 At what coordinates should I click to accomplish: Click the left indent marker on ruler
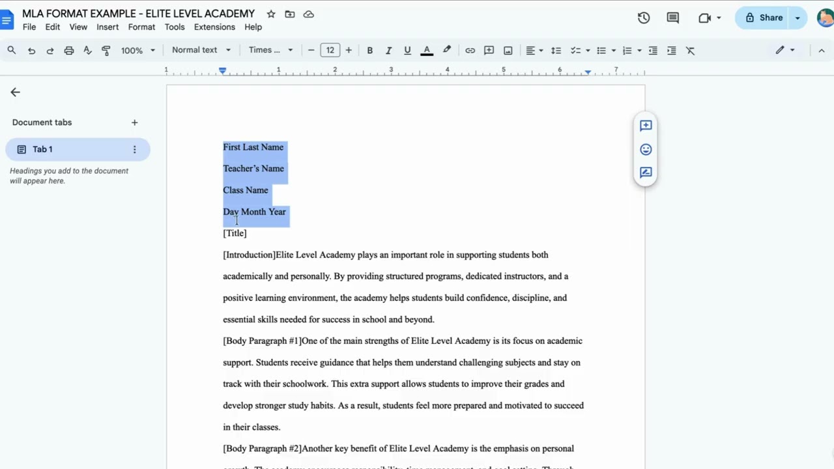223,70
